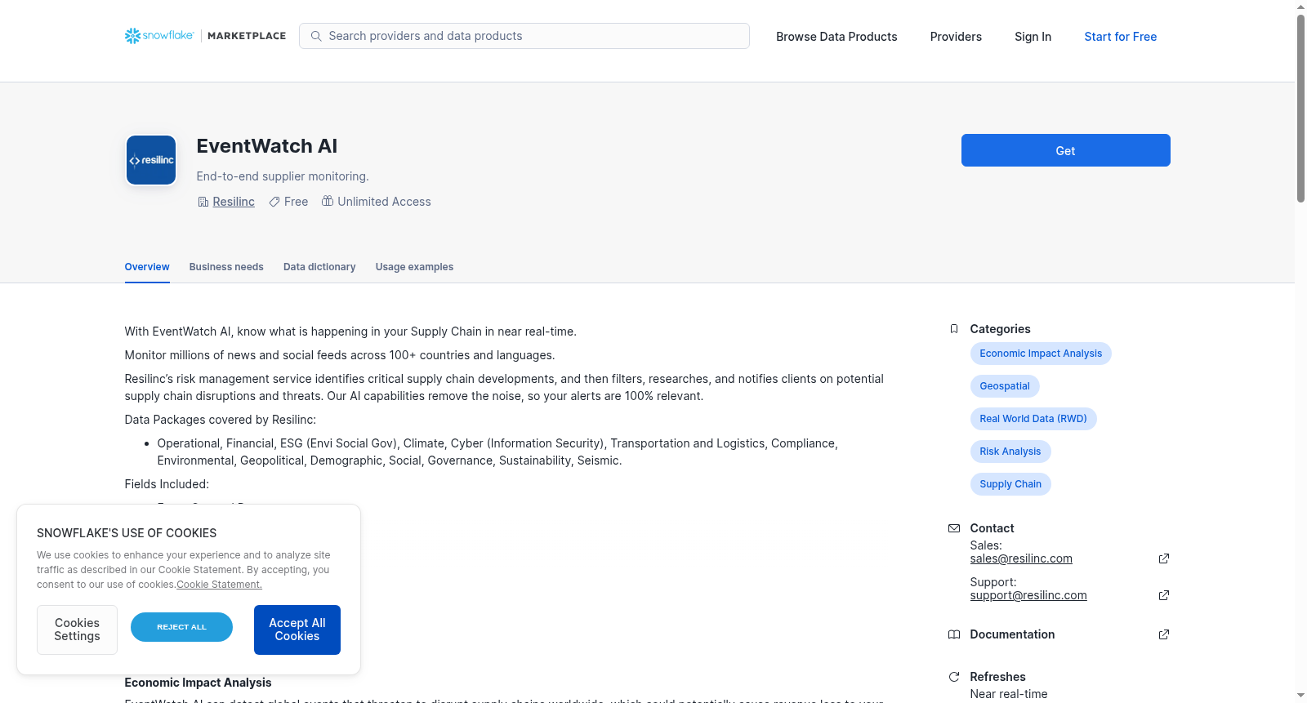Click the MARKETPLACE header text
Screen dimensions: 1307x703
pos(247,36)
